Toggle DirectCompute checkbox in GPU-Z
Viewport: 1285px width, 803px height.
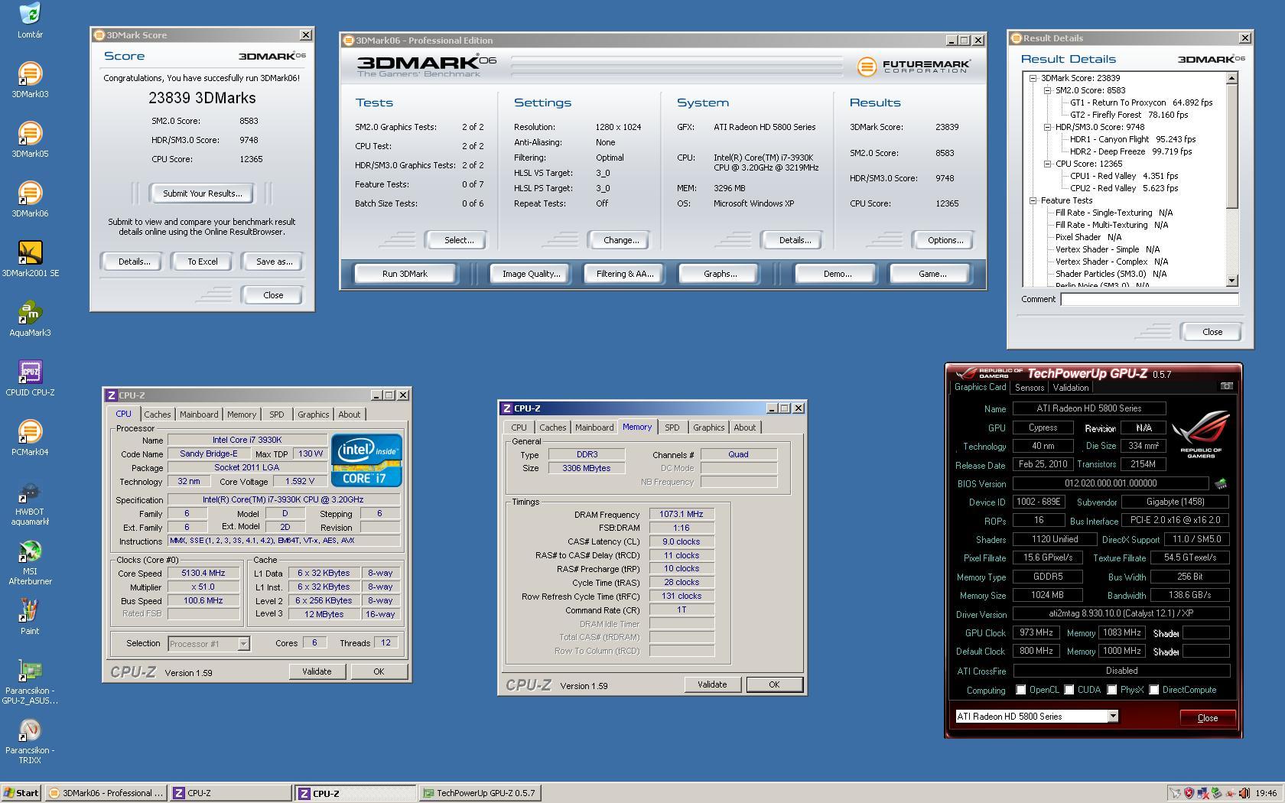point(1153,690)
